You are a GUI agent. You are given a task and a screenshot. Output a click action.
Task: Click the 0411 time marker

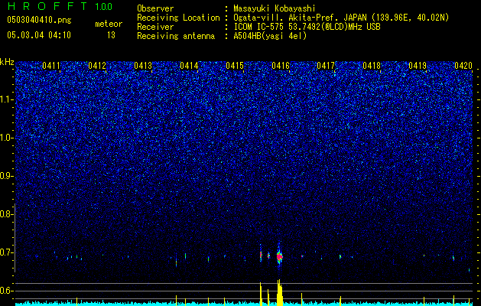click(x=51, y=66)
